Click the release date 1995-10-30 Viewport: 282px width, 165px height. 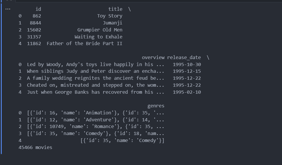point(187,65)
